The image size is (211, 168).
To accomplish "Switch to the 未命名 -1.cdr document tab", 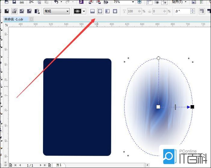I will coord(14,19).
